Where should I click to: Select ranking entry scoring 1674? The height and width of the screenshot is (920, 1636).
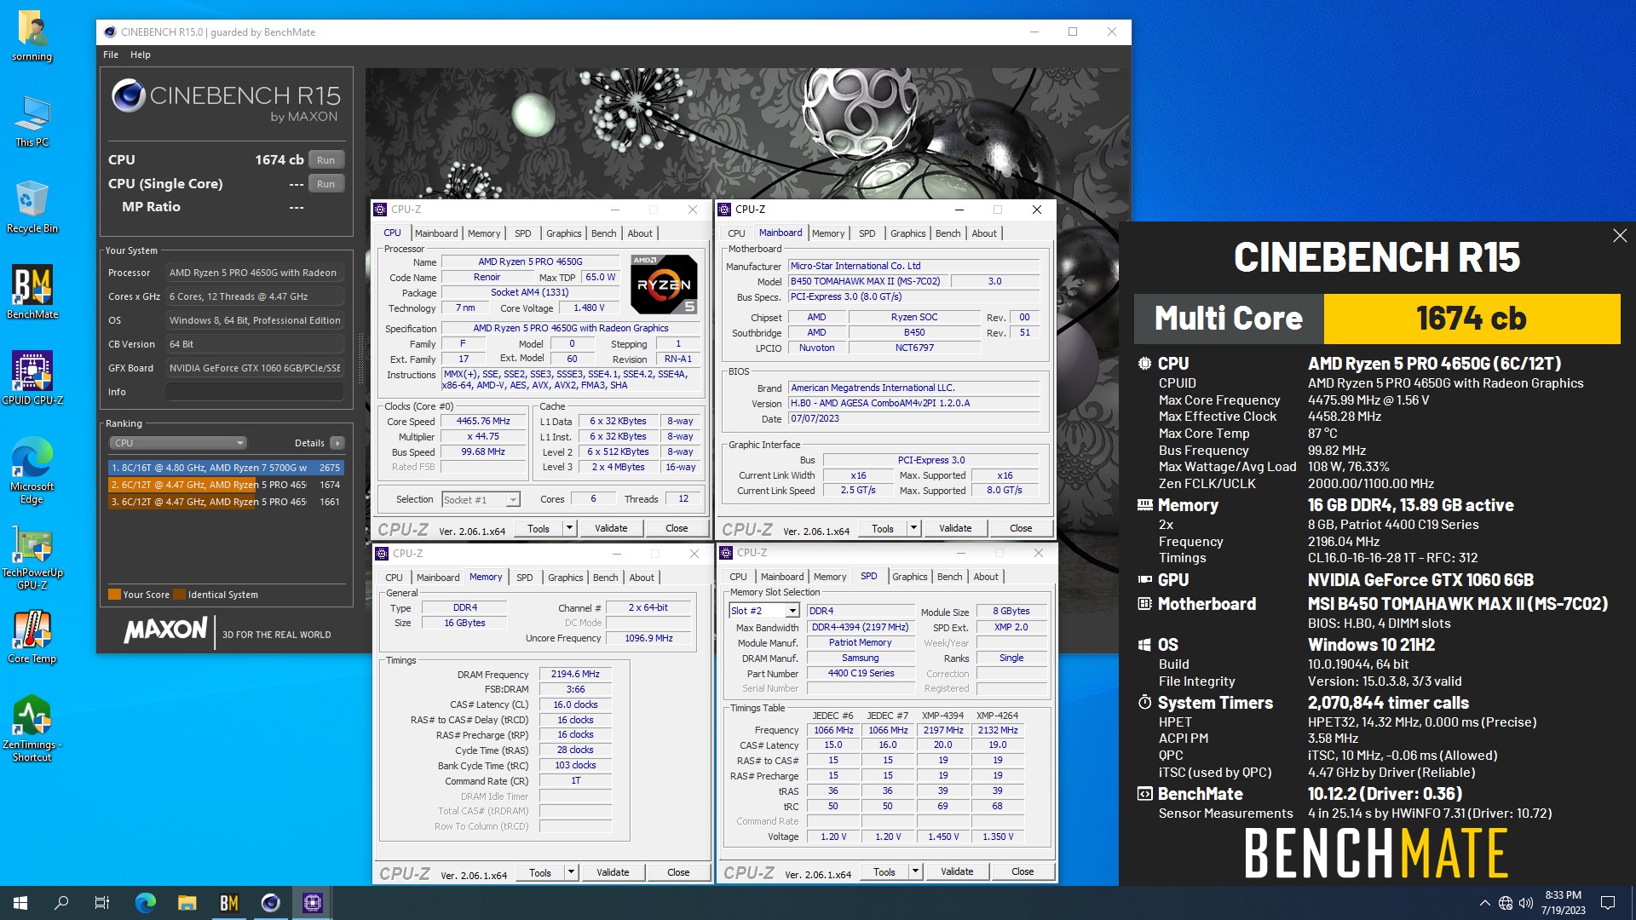[x=226, y=485]
